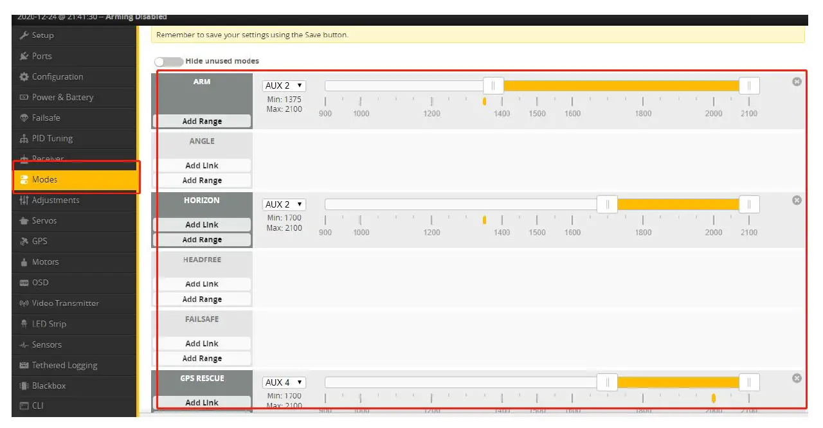This screenshot has width=823, height=428.
Task: Remove the ARM range with X icon
Action: click(797, 82)
